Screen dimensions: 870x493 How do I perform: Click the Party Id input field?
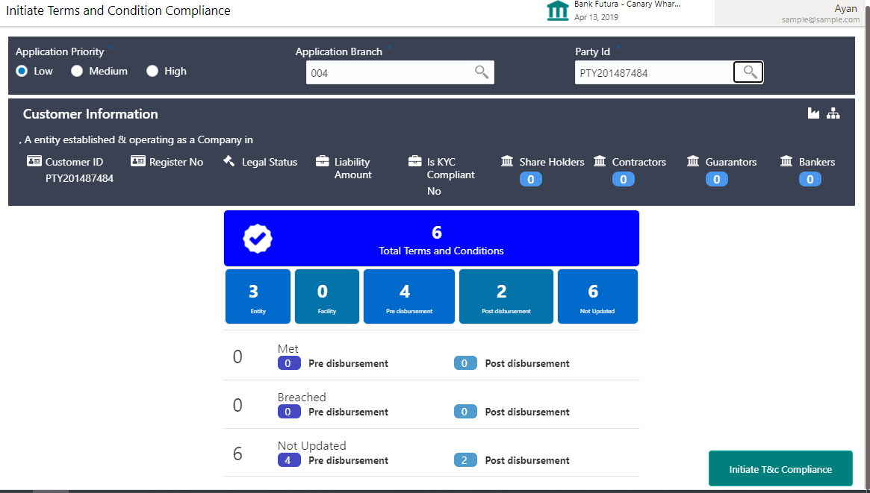[x=653, y=73]
